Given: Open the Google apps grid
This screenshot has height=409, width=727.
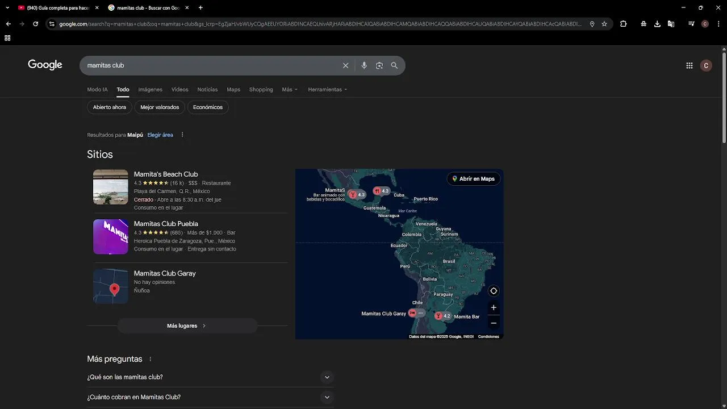Looking at the screenshot, I should [690, 65].
